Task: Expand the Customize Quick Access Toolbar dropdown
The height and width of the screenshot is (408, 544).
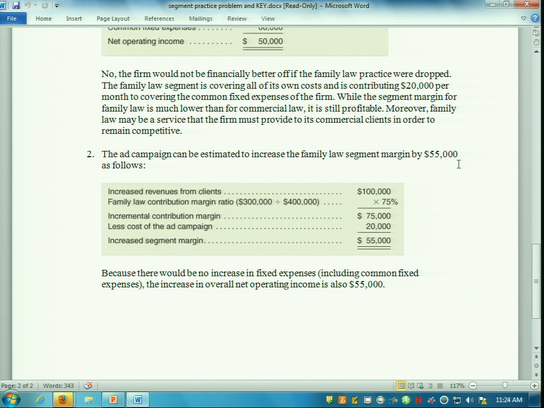Action: pyautogui.click(x=57, y=6)
